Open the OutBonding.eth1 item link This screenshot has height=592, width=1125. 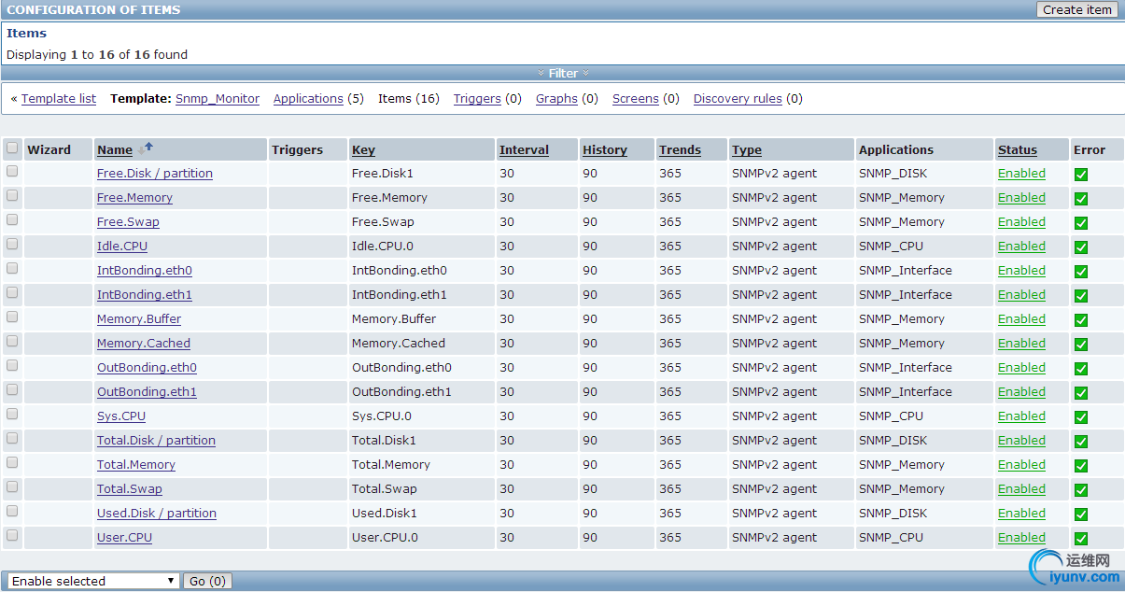[x=147, y=392]
